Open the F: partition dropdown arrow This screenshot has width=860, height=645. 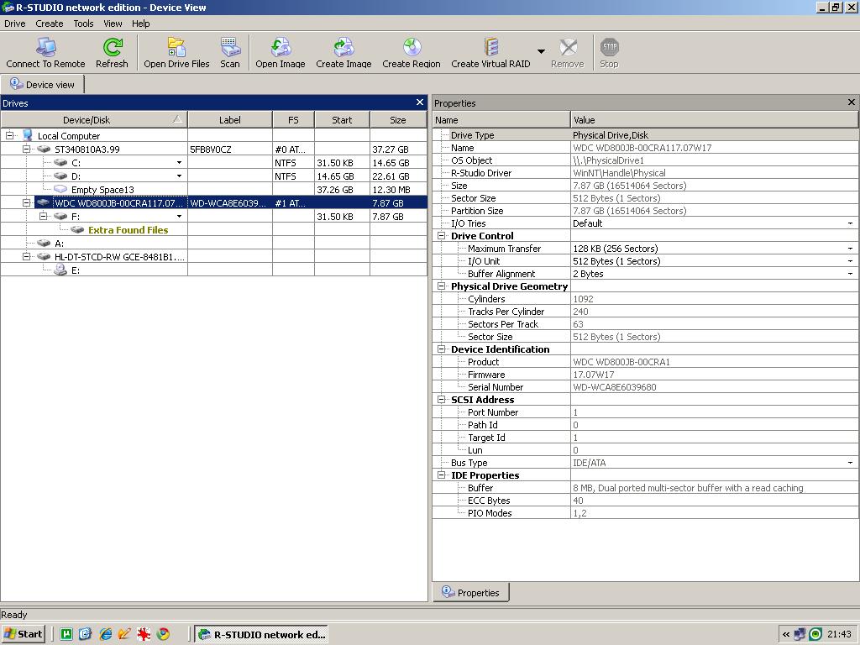pos(180,216)
